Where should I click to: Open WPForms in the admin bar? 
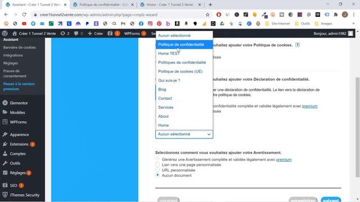coord(135,34)
